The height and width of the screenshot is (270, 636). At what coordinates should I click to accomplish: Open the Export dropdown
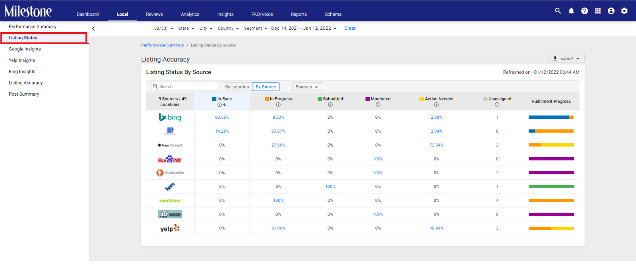click(x=566, y=58)
